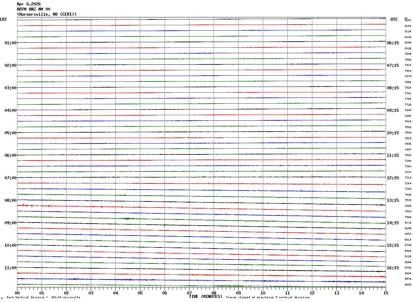Click the DC offset value "7548"

click(408, 133)
